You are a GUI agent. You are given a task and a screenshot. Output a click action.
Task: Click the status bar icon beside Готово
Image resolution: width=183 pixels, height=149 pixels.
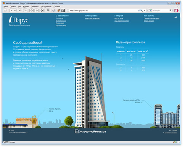coord(6,142)
